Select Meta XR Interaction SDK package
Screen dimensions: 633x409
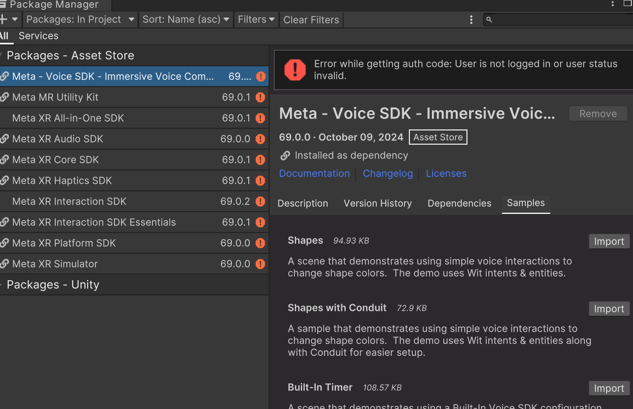coord(134,201)
